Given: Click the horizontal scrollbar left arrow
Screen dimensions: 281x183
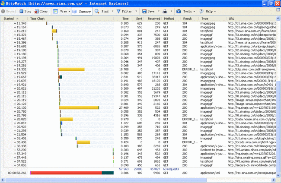Looking at the screenshot, I should (2, 180).
